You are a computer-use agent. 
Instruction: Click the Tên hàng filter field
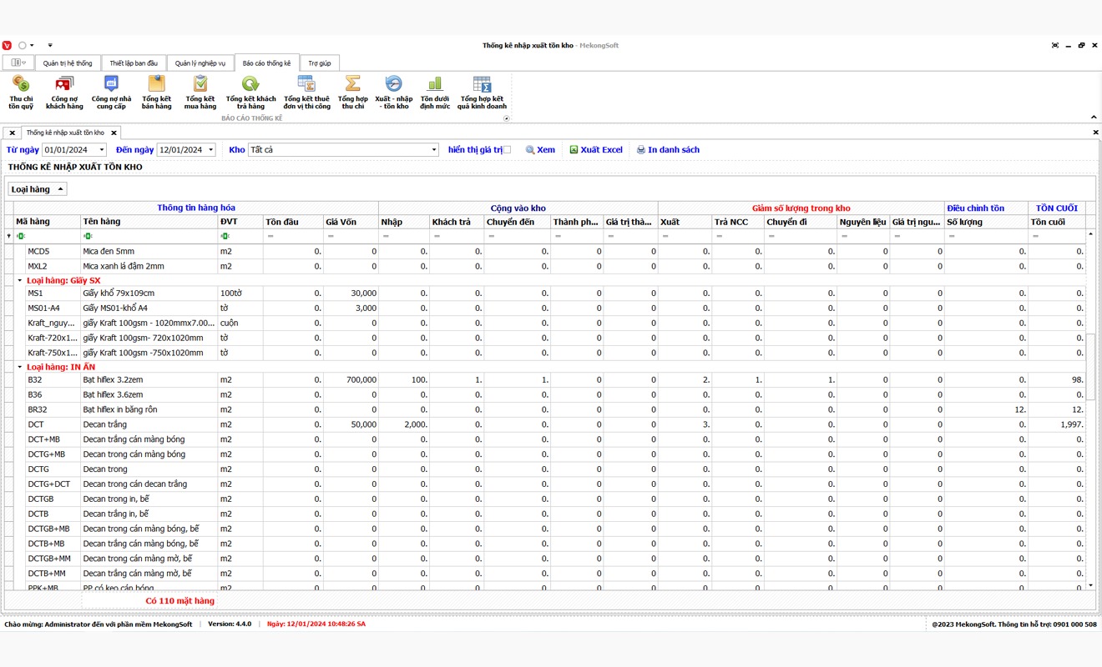(150, 237)
